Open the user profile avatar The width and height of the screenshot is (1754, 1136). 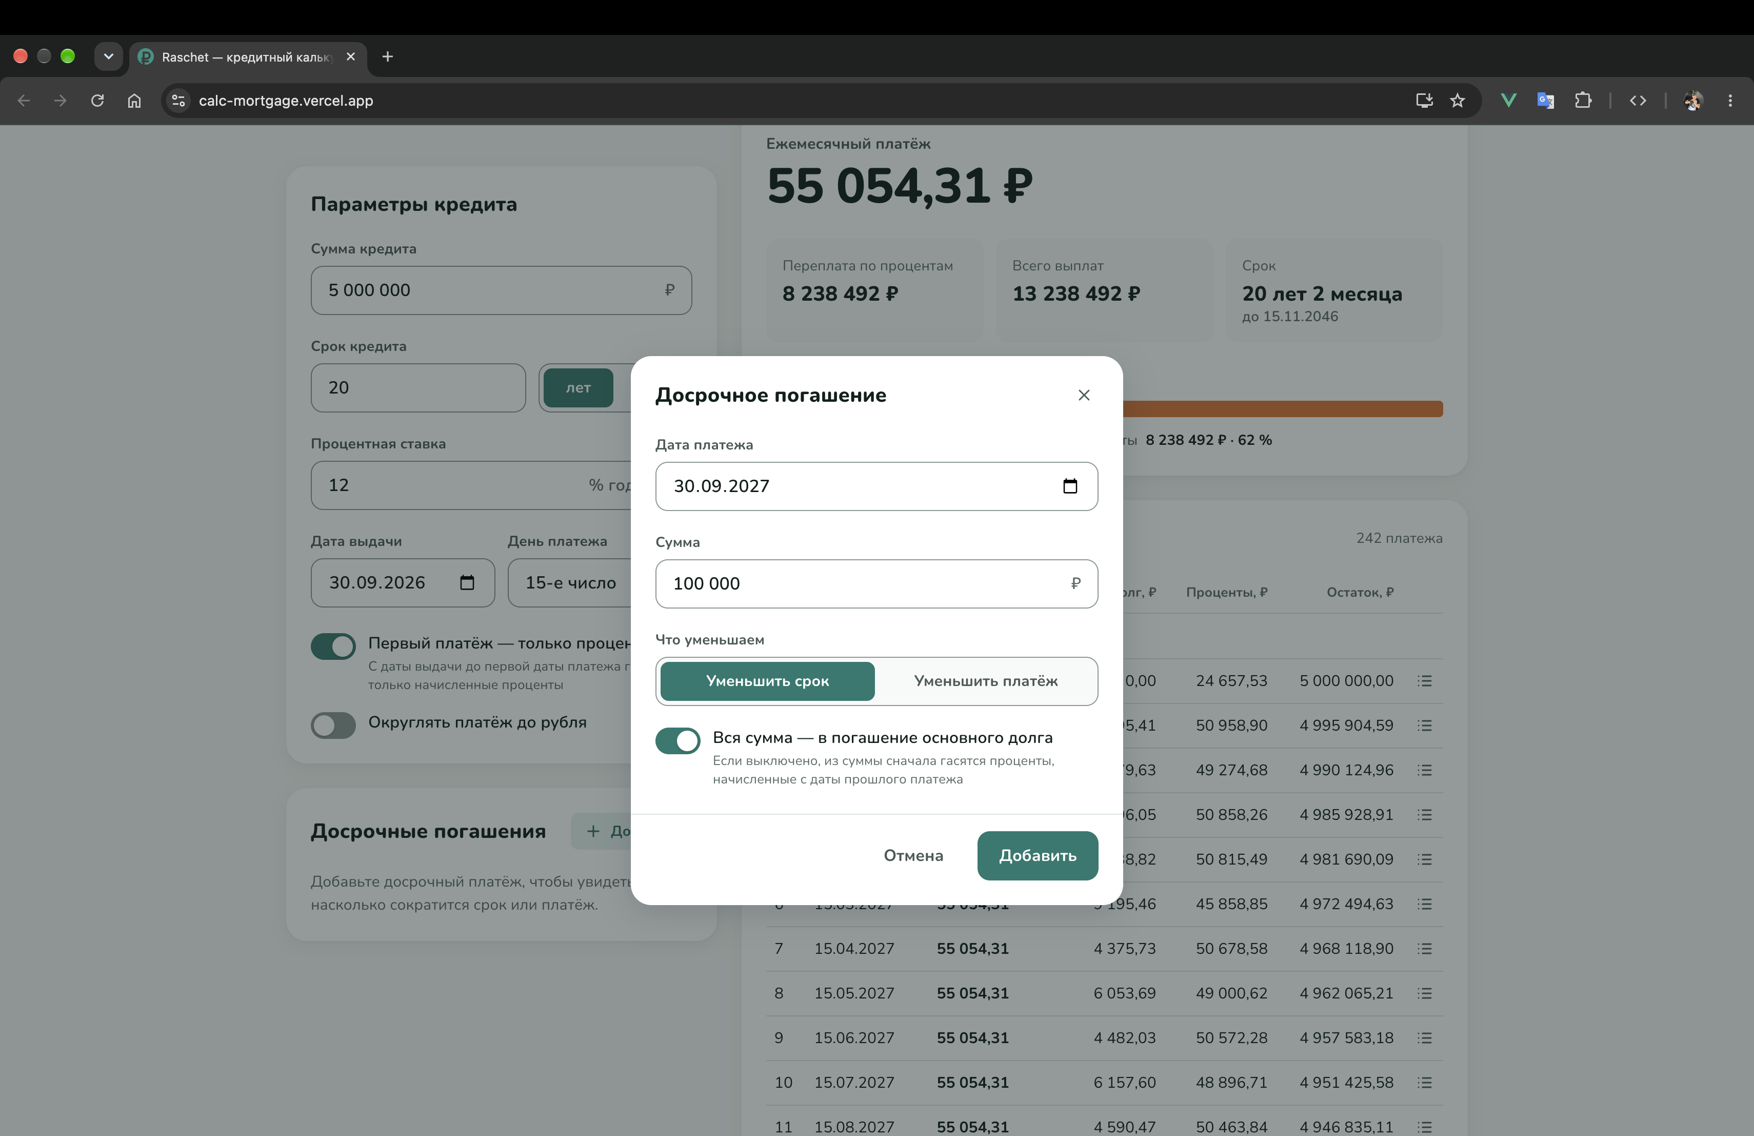pos(1693,100)
